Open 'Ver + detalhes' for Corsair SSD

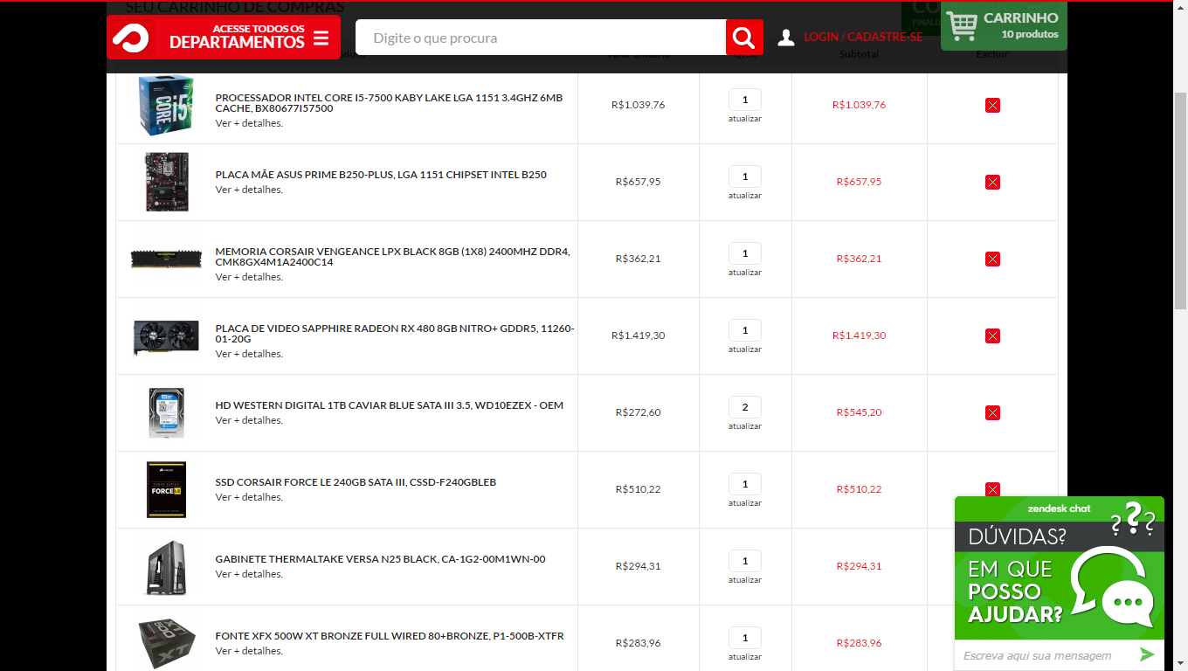(x=249, y=497)
